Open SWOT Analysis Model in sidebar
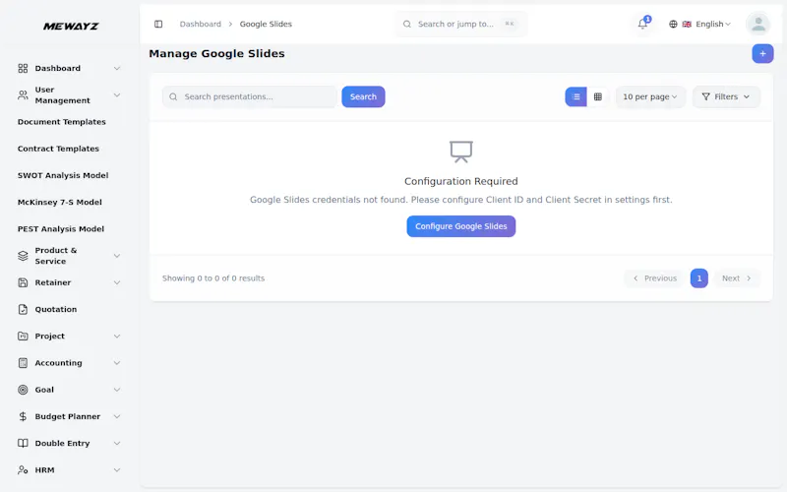 [63, 175]
